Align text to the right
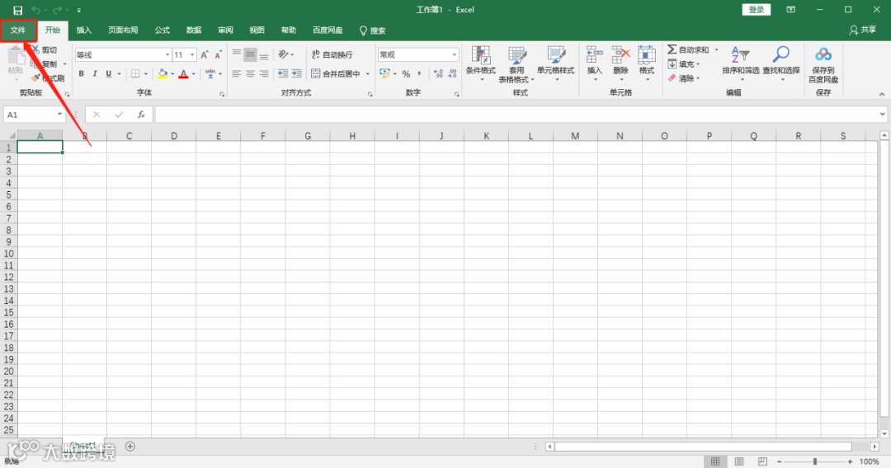Image resolution: width=891 pixels, height=468 pixels. click(x=264, y=74)
